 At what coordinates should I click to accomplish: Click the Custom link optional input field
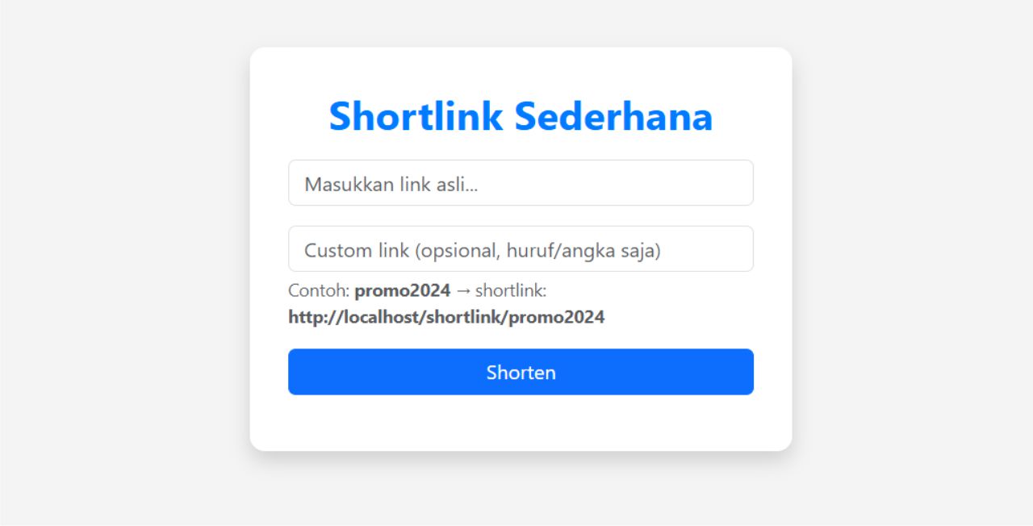point(521,249)
